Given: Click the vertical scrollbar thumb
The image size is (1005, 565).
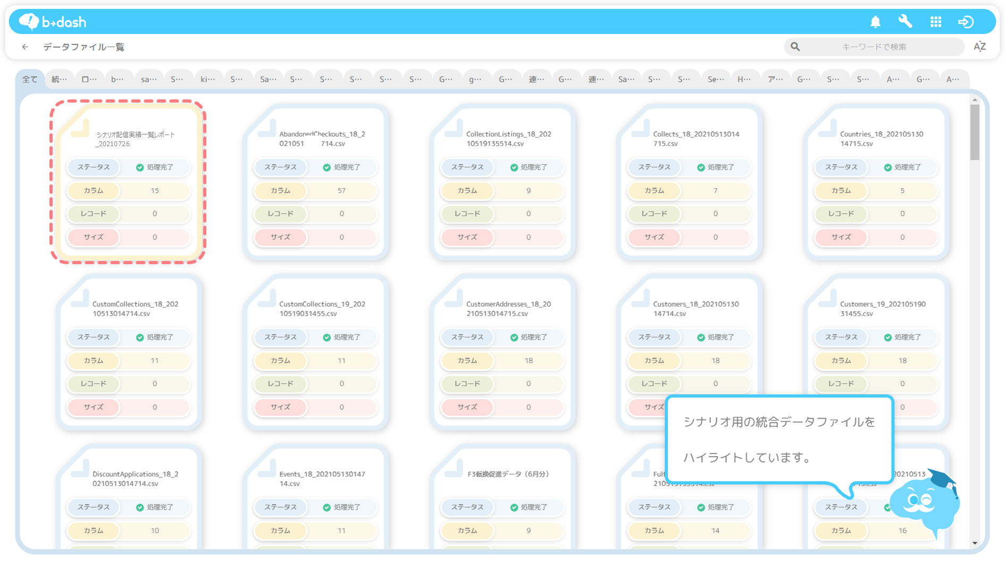Looking at the screenshot, I should [975, 132].
